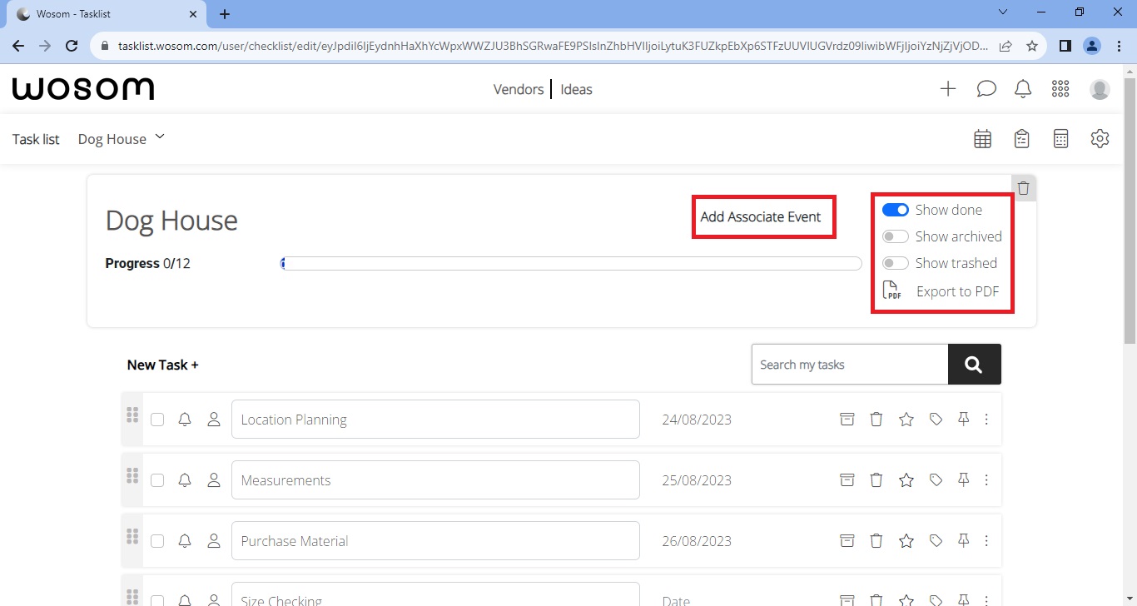Open the apps grid menu in the header

[x=1060, y=88]
